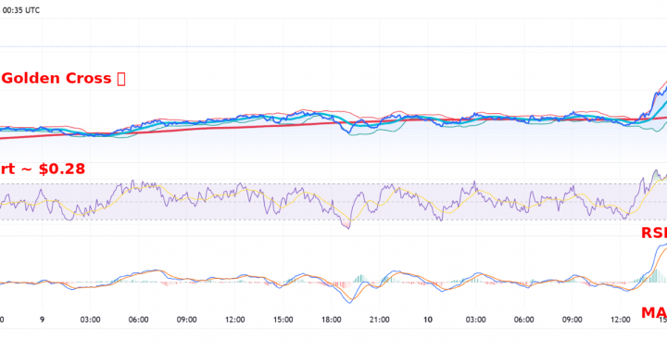Screen dimensions: 667x352
Task: Click the 12:00 label after date 10
Action: click(620, 320)
